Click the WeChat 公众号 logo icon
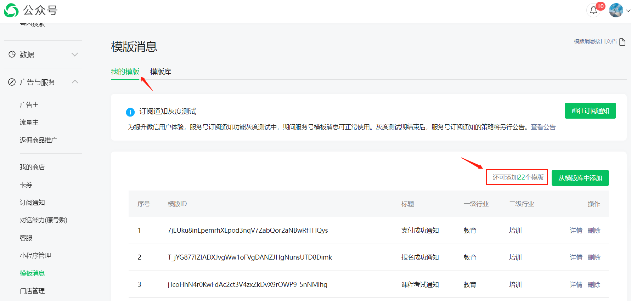 (11, 10)
